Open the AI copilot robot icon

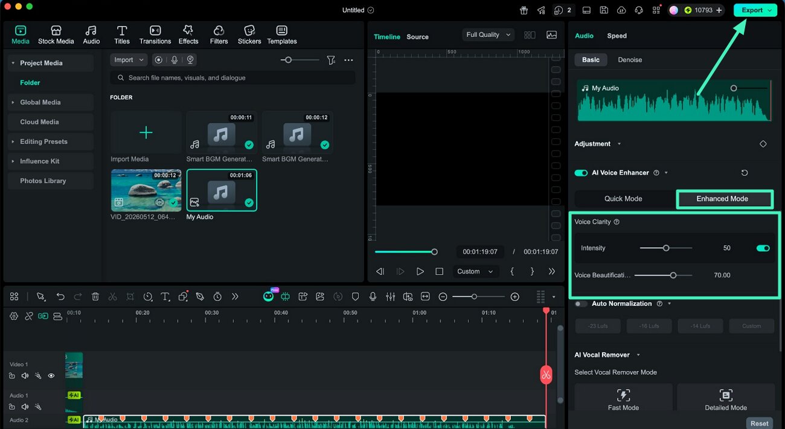(268, 296)
